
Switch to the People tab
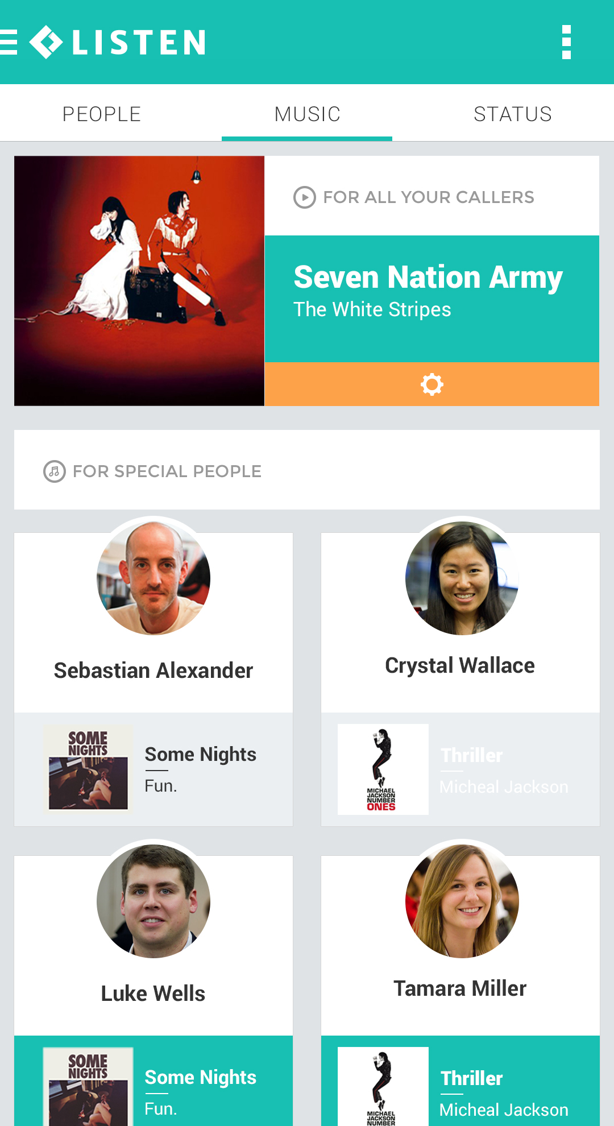tap(102, 114)
